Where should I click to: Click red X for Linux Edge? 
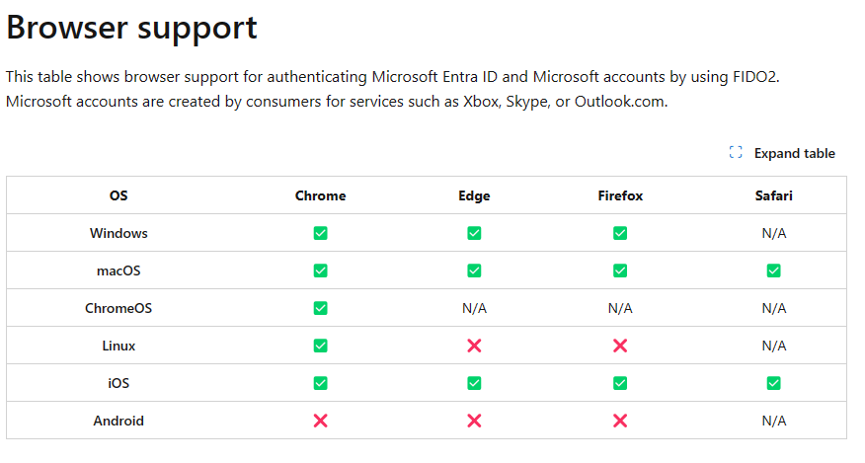(x=474, y=346)
